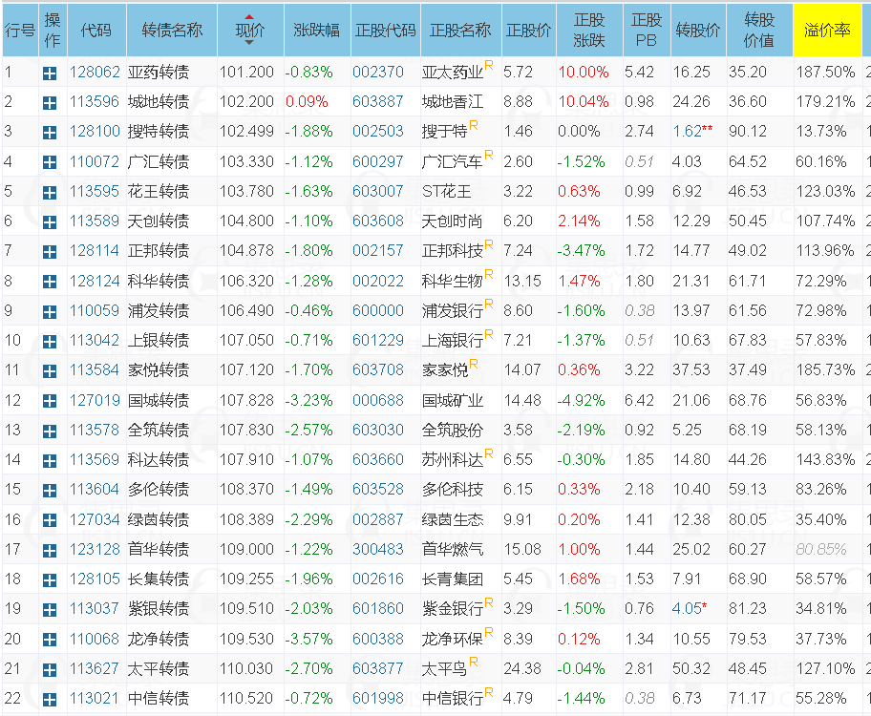Add 花王转债 using its plus icon
This screenshot has width=871, height=716.
coord(50,193)
